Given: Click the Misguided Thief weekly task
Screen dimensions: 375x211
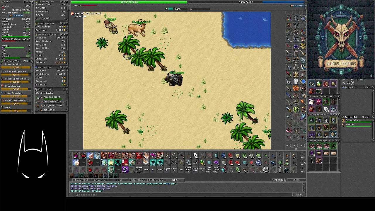Looking at the screenshot, I should point(53,105).
